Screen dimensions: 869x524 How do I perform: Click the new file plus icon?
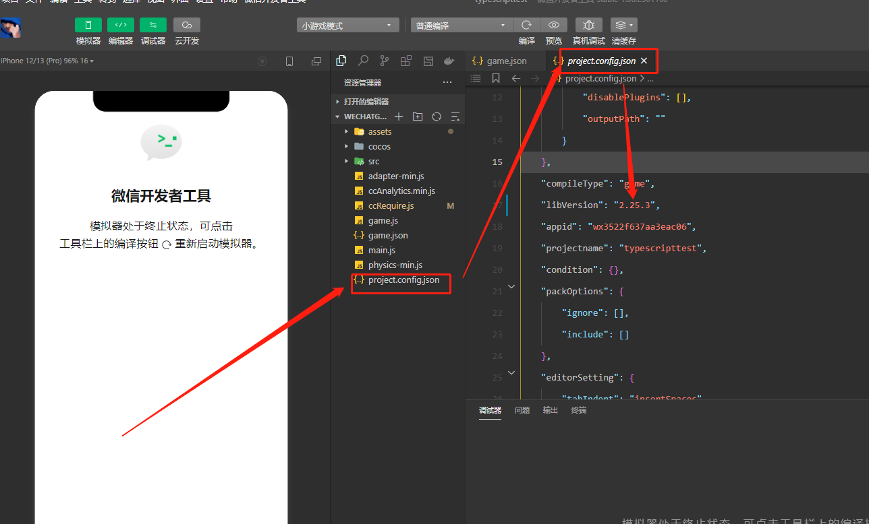pos(399,117)
